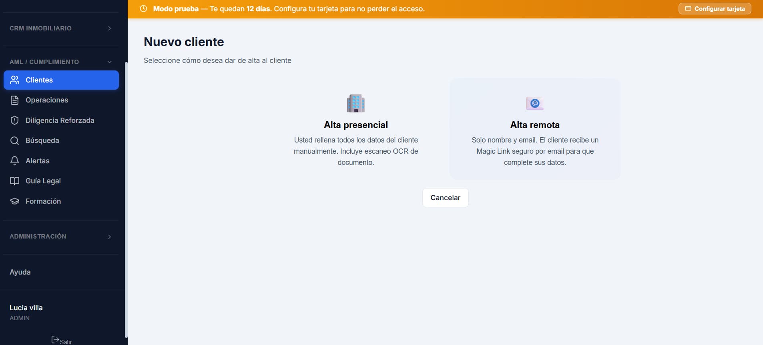Open the Clientes menu item

pos(61,80)
